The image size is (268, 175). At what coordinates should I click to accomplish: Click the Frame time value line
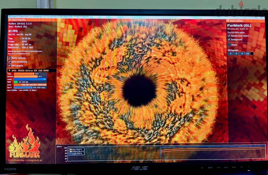tap(20, 44)
